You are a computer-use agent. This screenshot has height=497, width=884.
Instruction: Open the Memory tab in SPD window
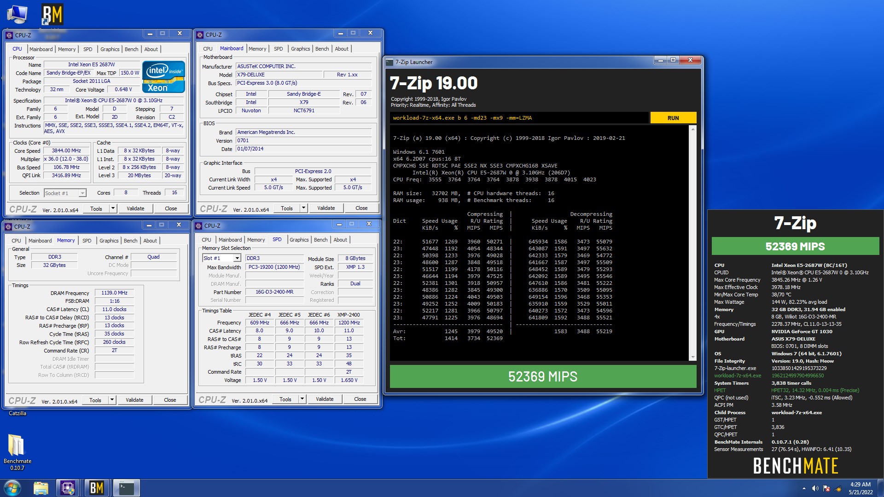point(256,240)
